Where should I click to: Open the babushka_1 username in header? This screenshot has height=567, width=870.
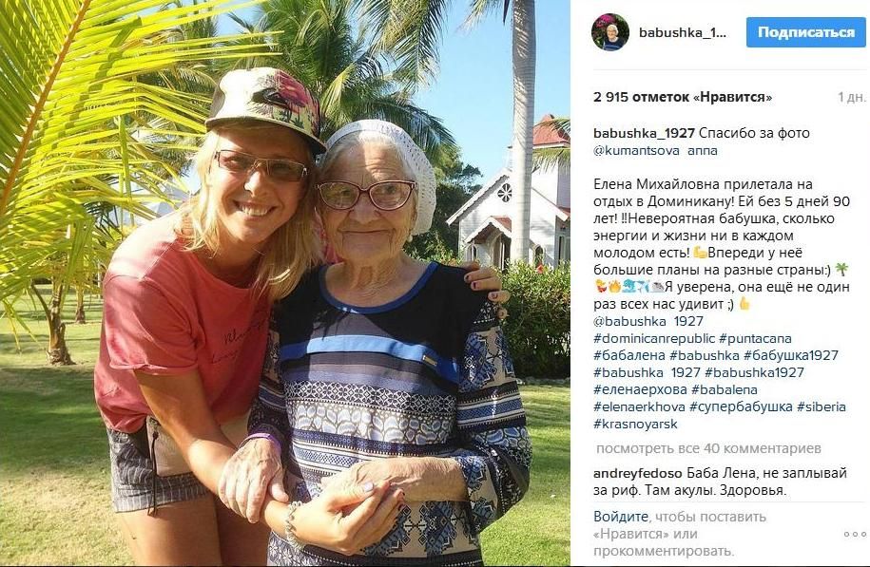[682, 32]
